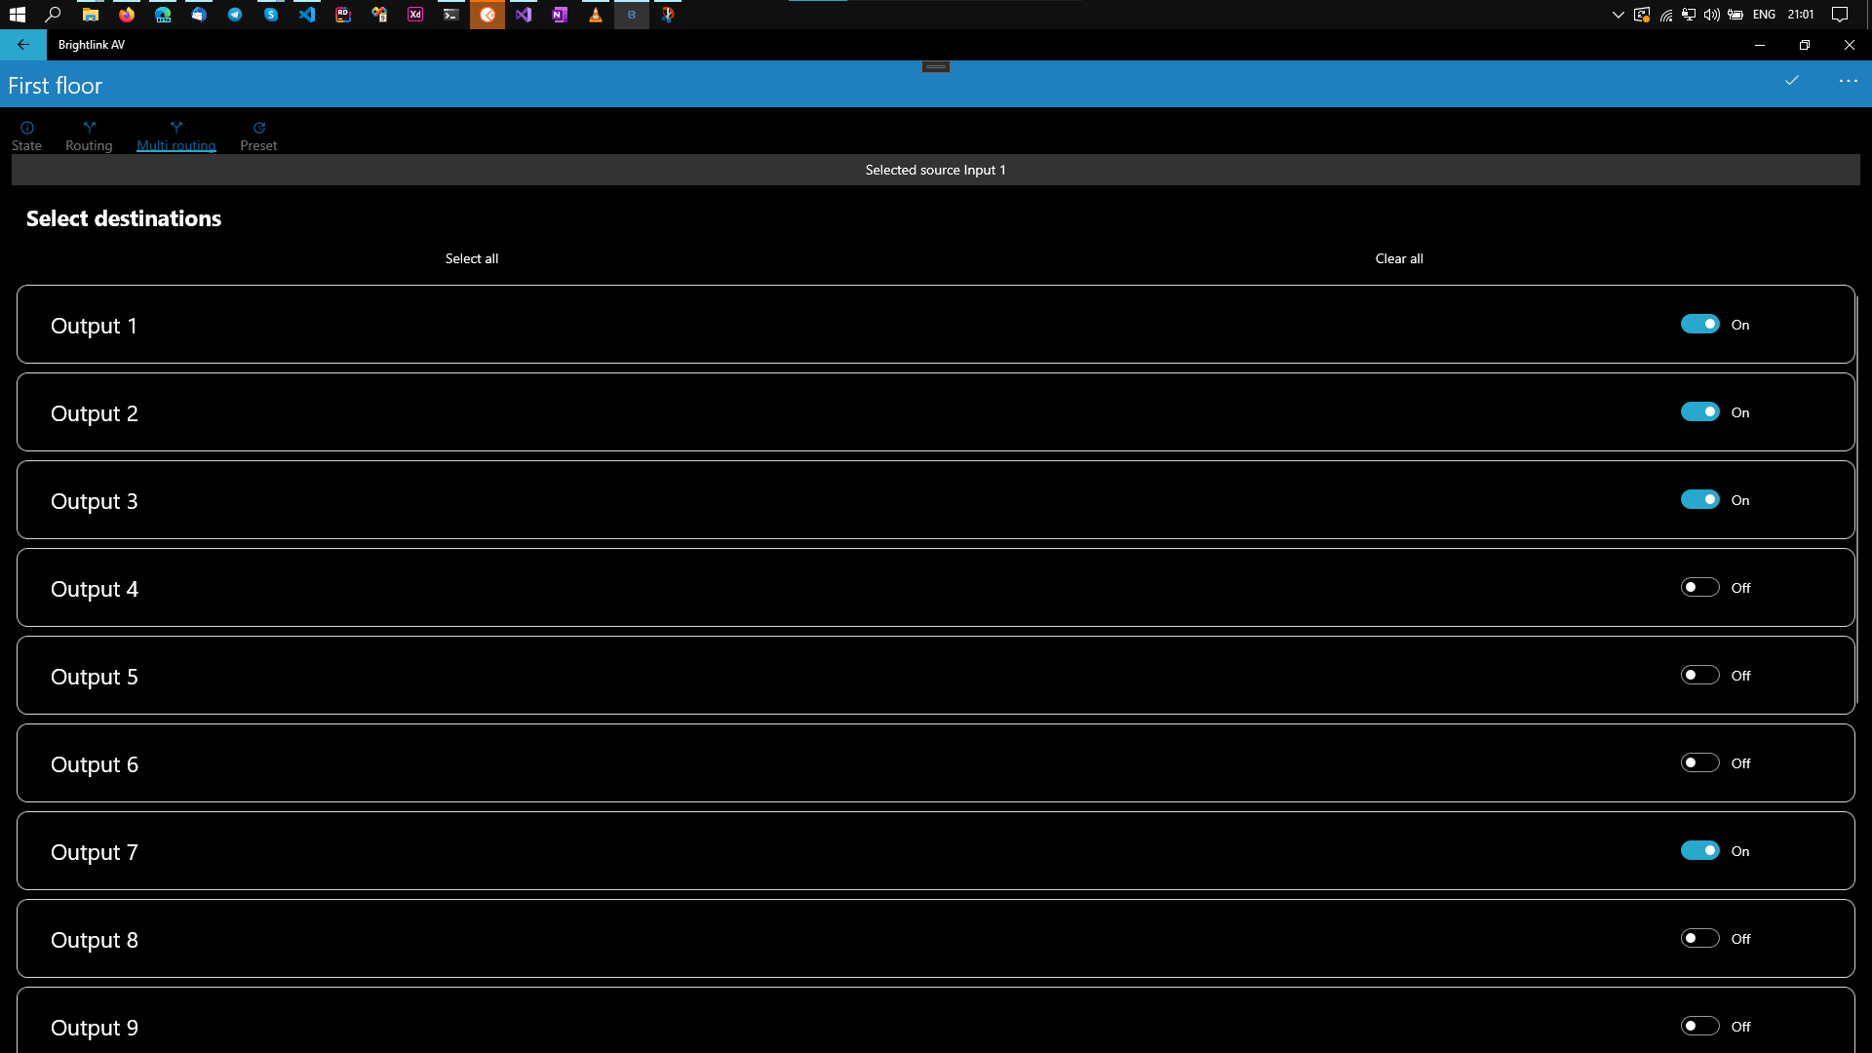
Task: Open VLC media player in the taskbar
Action: click(595, 15)
